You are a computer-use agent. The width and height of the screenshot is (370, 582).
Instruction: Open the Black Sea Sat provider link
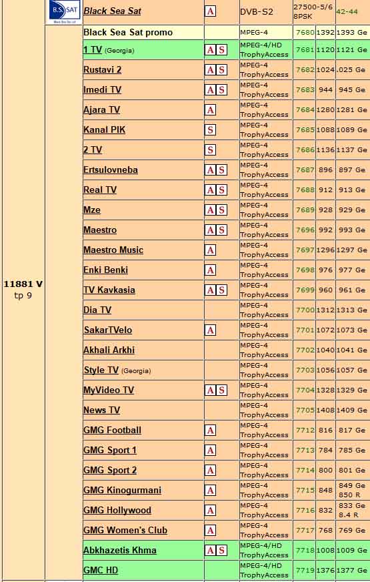112,11
